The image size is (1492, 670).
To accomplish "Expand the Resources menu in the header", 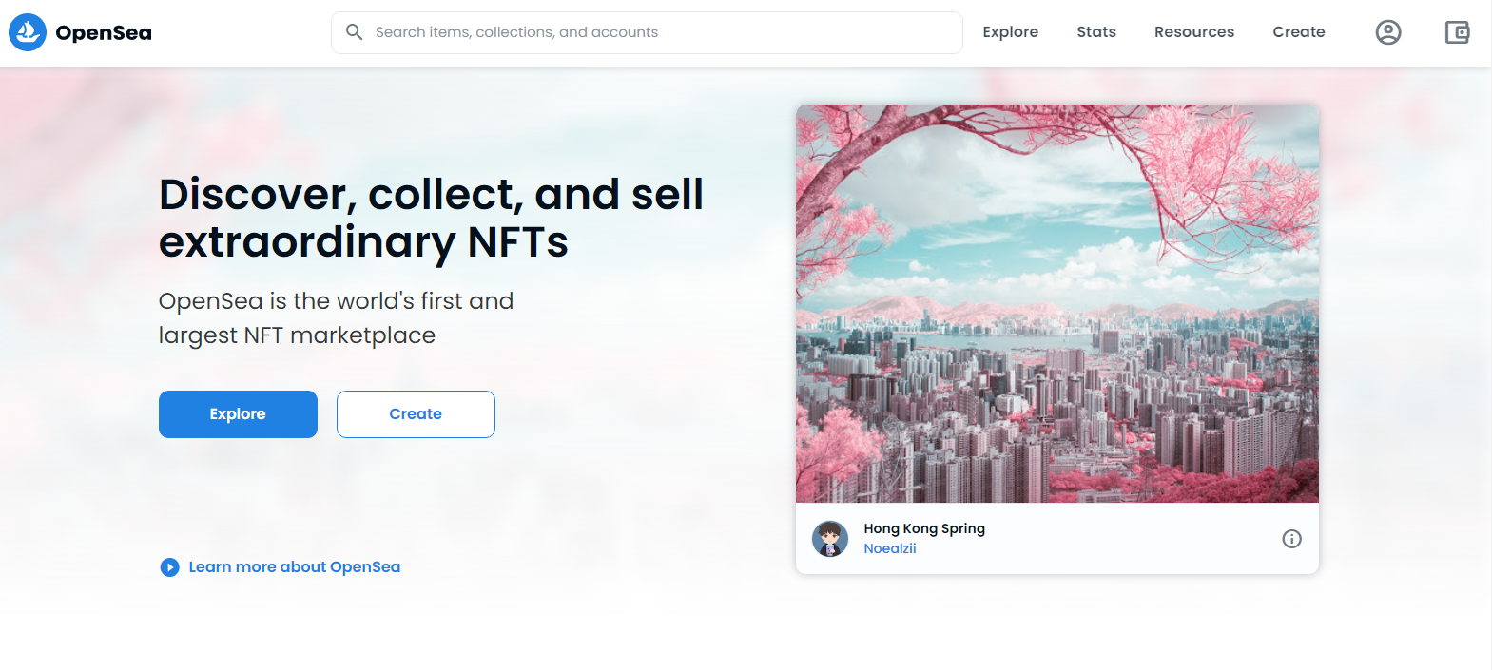I will (x=1194, y=32).
